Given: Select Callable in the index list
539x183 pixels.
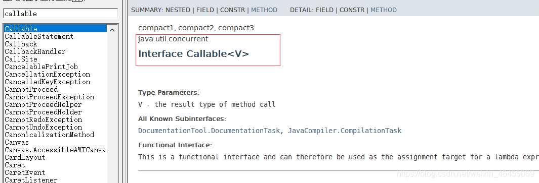Looking at the screenshot, I should tap(55, 29).
